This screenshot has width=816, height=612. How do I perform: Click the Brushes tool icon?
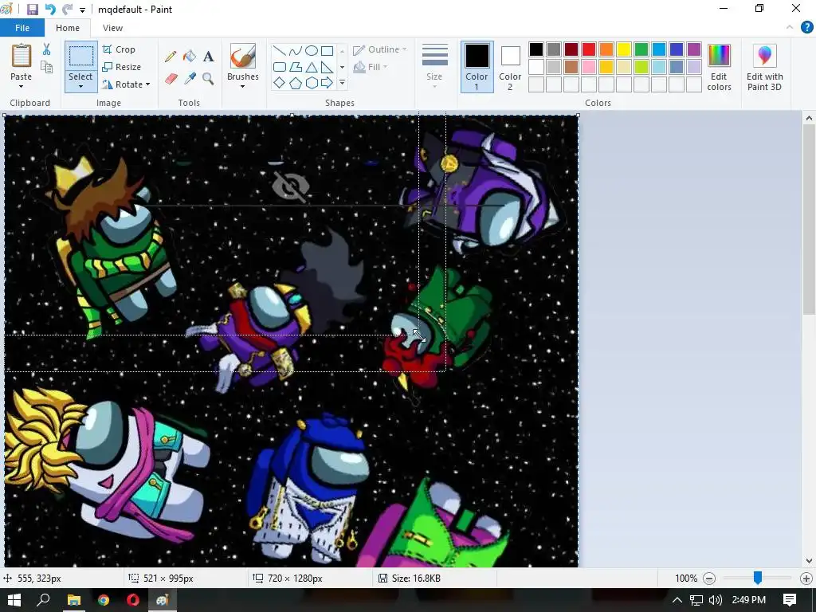click(x=242, y=56)
